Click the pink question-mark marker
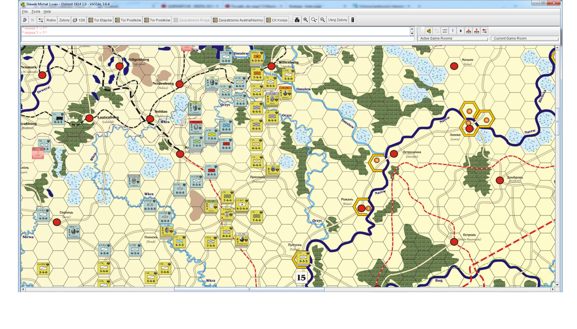The image size is (577, 329). pyautogui.click(x=38, y=153)
